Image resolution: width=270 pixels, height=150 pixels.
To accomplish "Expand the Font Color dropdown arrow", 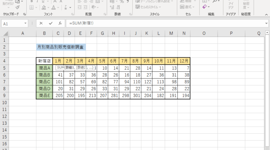I will pos(58,7).
